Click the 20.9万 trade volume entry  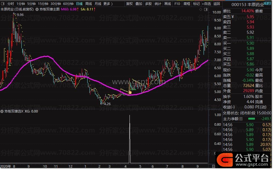(x=266, y=145)
